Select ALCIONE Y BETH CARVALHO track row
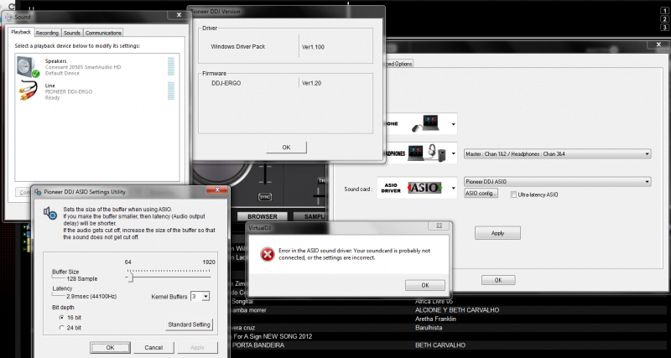671x358 pixels. tap(456, 310)
